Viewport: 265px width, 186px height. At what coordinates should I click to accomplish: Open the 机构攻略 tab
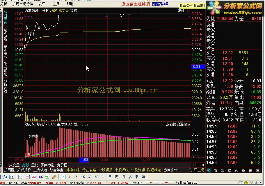pos(73,170)
